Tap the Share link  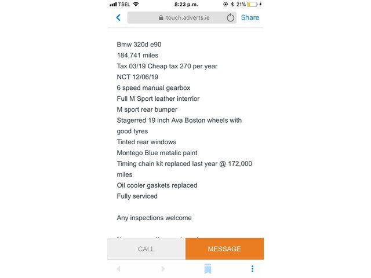(x=250, y=17)
